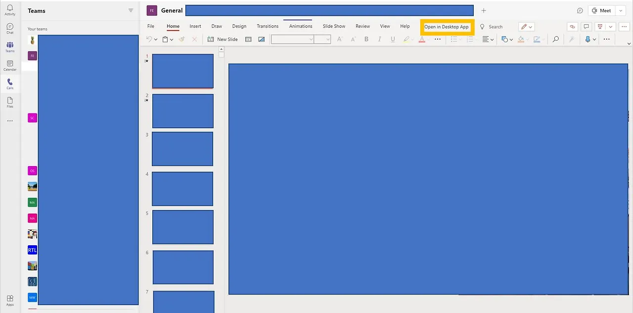Open the slide Layout icon
The height and width of the screenshot is (313, 633).
tap(249, 39)
